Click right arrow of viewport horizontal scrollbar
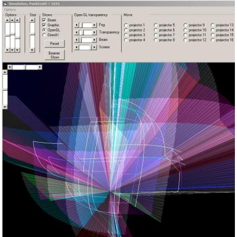237x237 pixels. pos(40,67)
